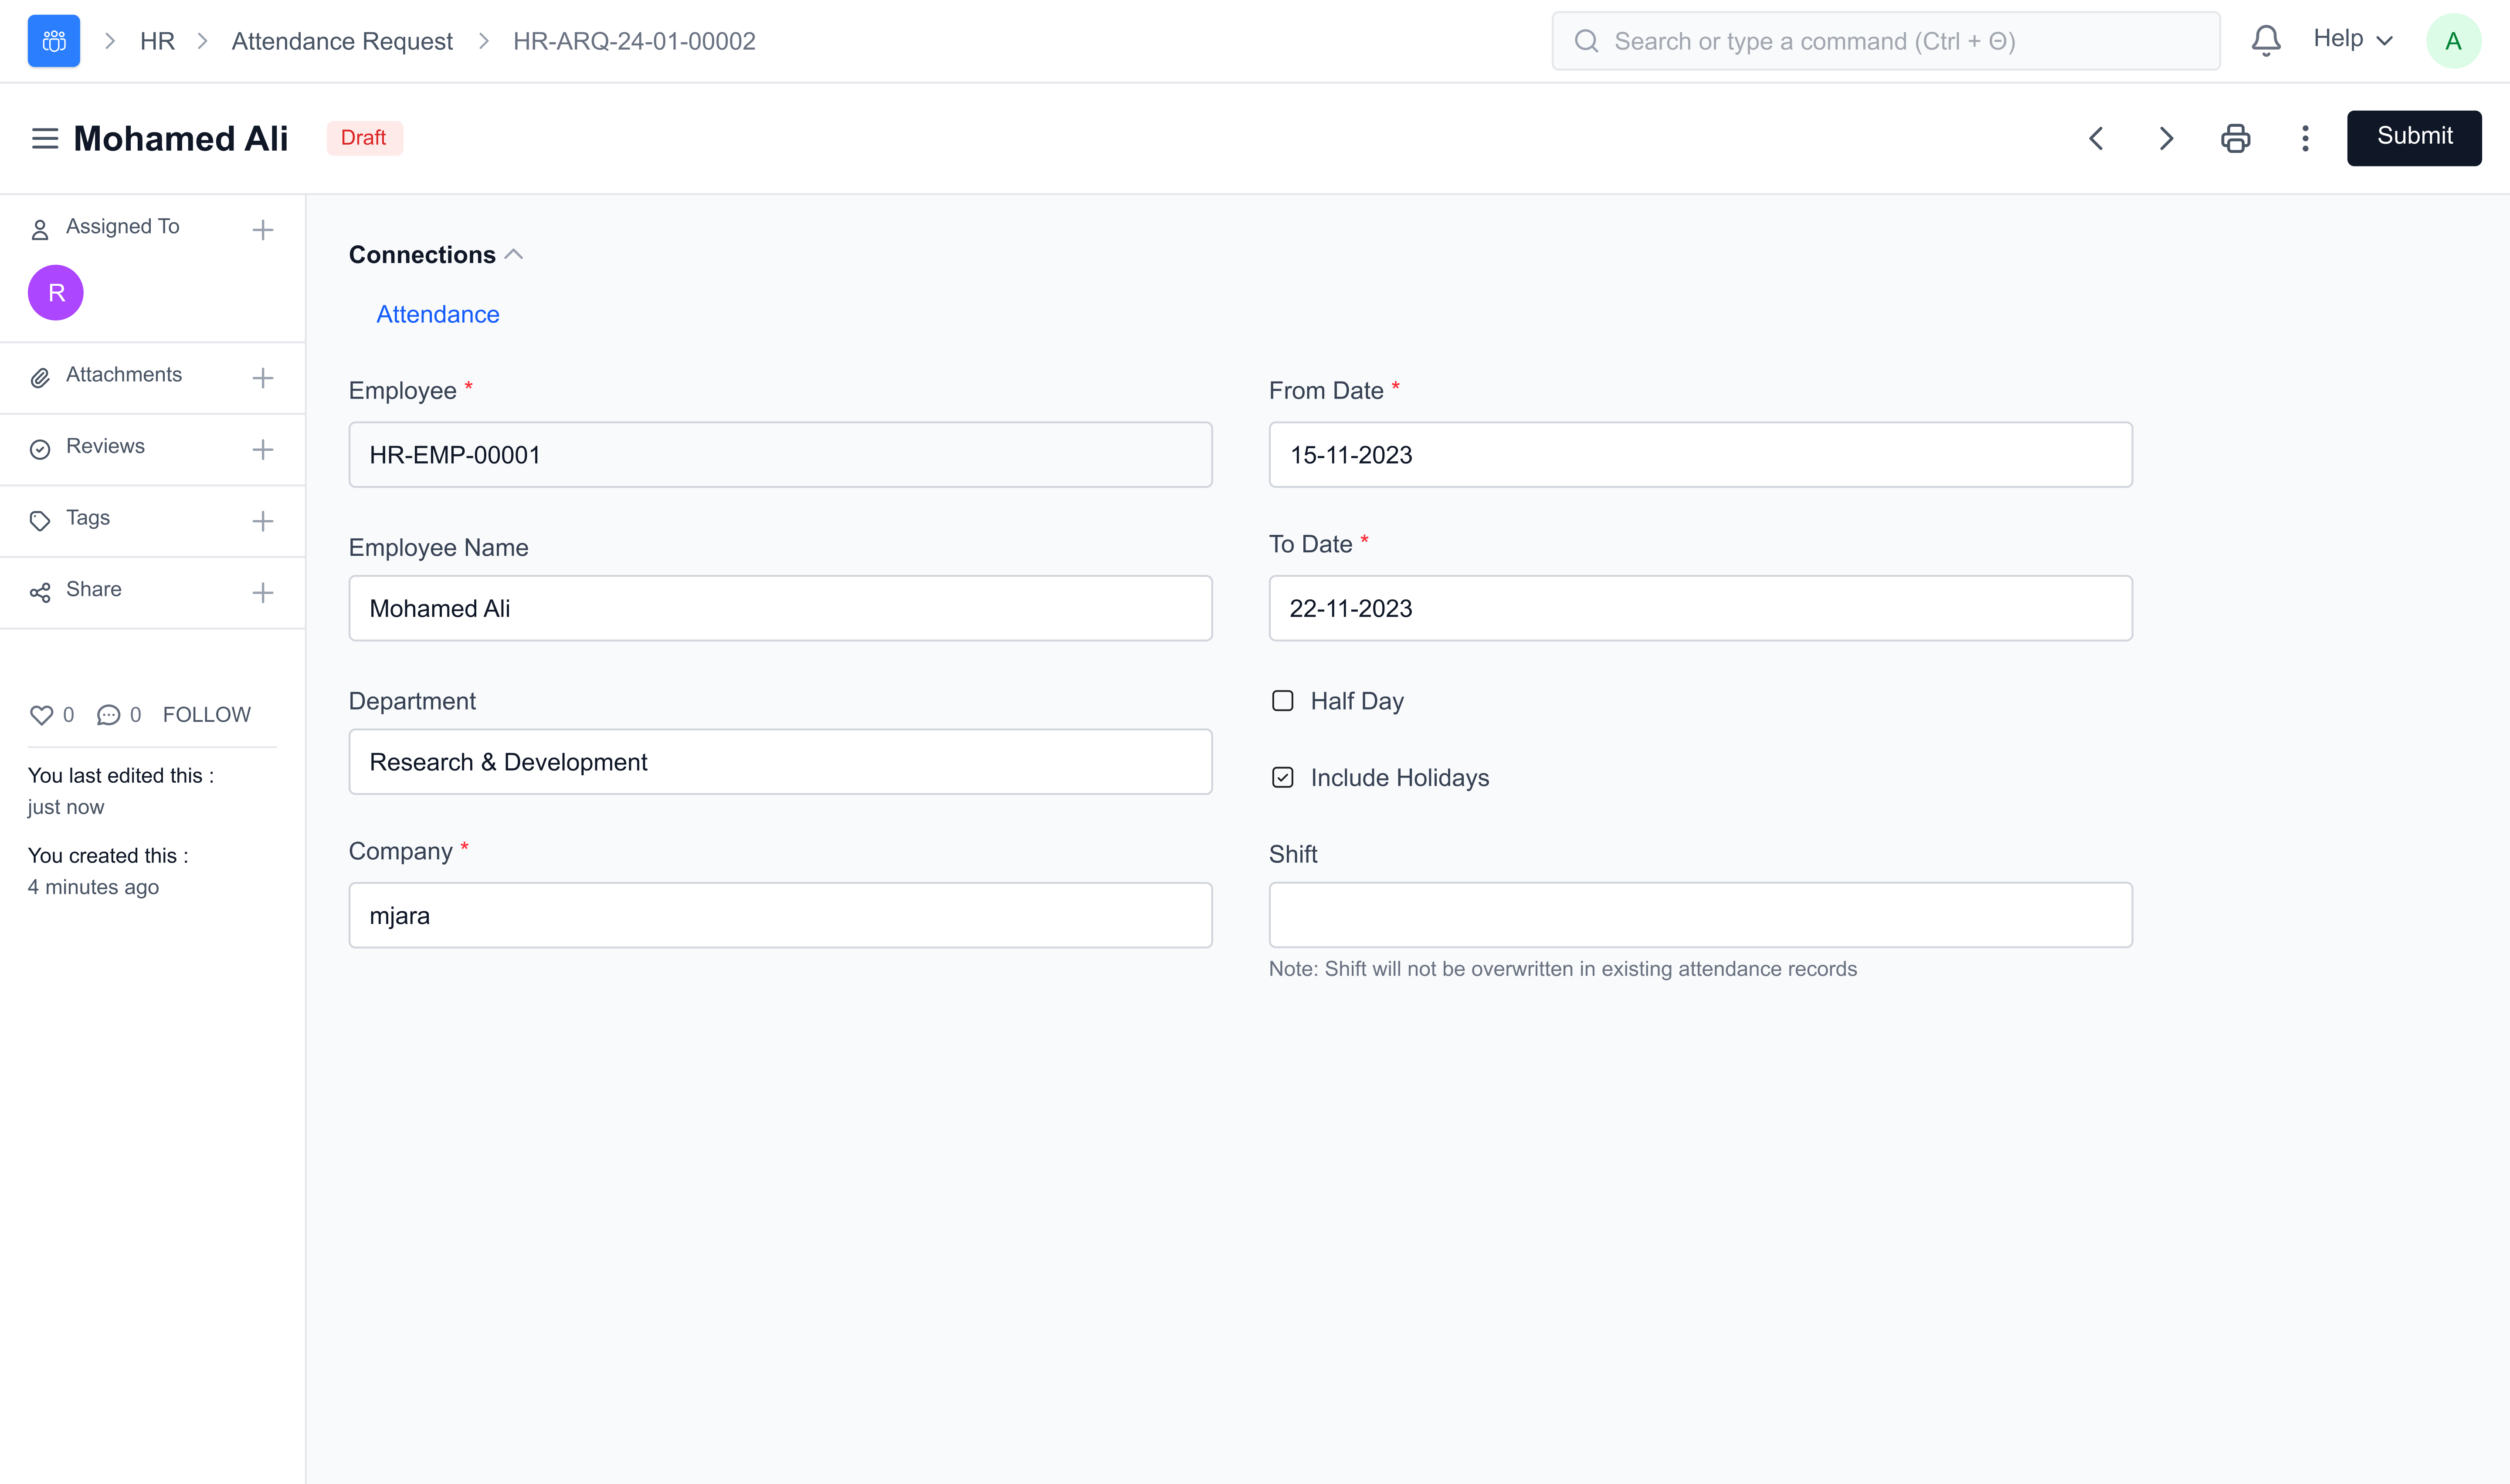Uncheck Include Holidays option

[1282, 778]
